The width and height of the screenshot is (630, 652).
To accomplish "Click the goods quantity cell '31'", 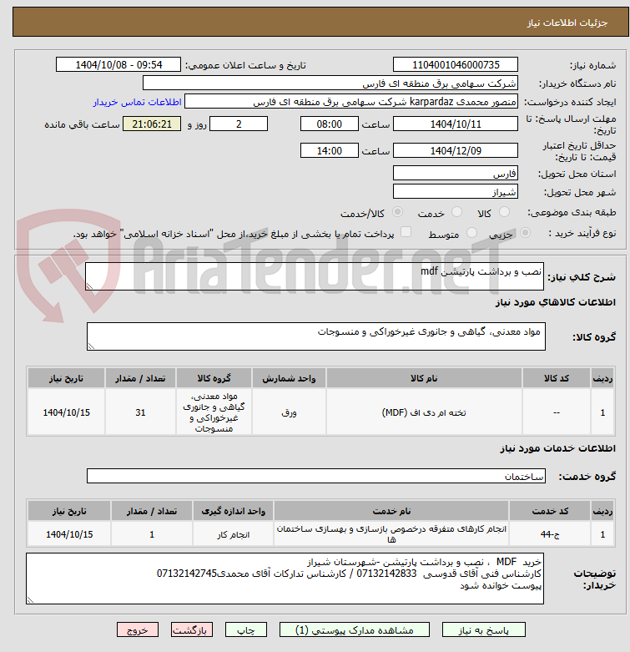I will coord(140,412).
